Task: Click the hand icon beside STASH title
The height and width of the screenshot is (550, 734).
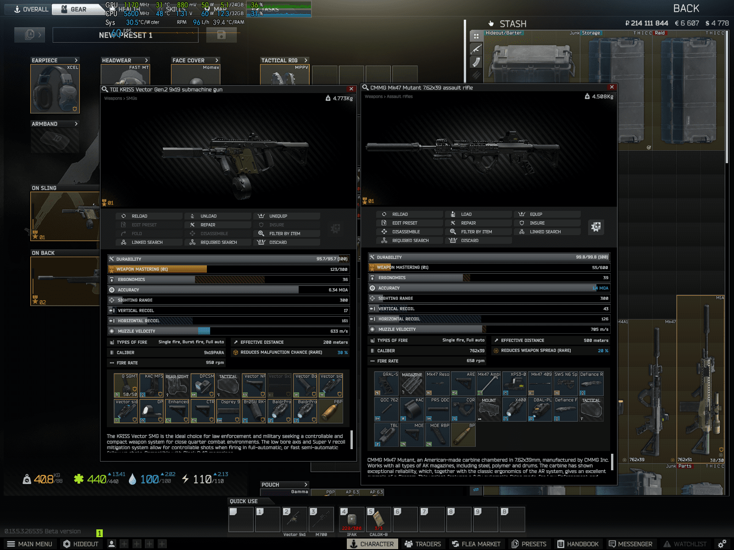Action: click(491, 24)
